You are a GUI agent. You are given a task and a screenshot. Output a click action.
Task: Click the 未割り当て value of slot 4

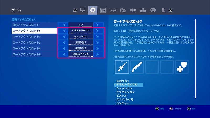coord(81,49)
